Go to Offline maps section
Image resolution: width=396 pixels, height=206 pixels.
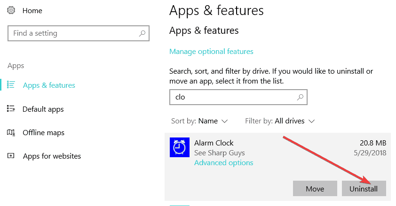[43, 133]
